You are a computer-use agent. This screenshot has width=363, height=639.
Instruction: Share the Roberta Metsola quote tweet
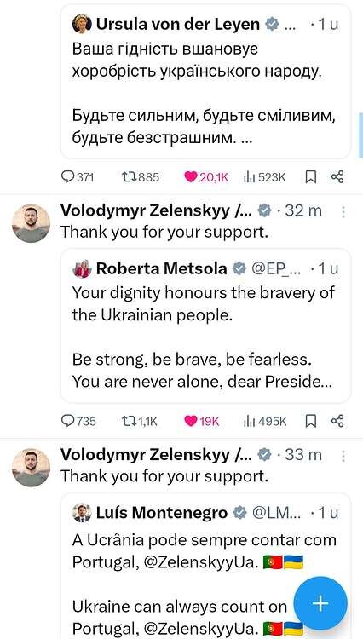[x=337, y=421]
